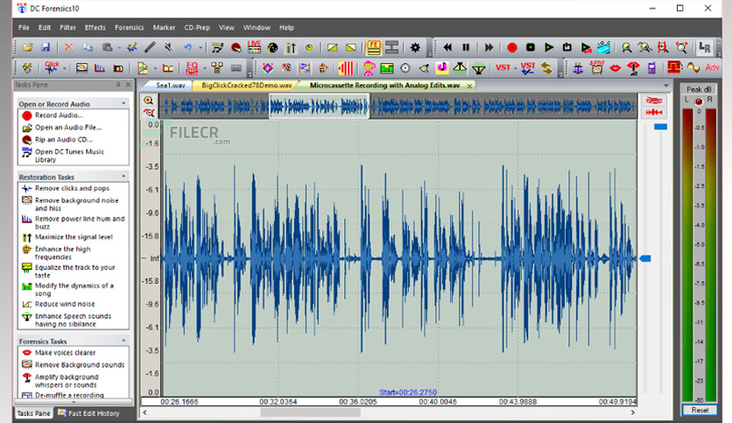The width and height of the screenshot is (732, 423).
Task: Open the Marker menu
Action: pos(164,27)
